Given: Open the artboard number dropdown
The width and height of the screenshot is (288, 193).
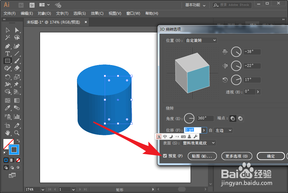Looking at the screenshot, I should tap(73, 189).
